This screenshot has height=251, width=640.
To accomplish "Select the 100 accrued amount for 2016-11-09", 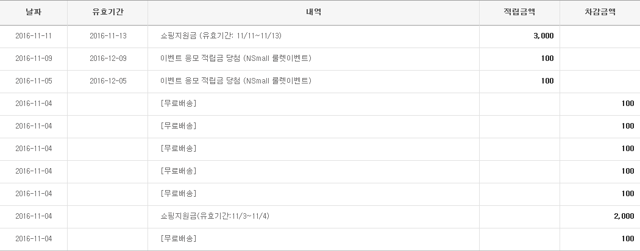I will pyautogui.click(x=547, y=58).
